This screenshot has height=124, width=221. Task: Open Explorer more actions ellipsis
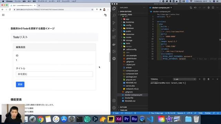(144, 8)
